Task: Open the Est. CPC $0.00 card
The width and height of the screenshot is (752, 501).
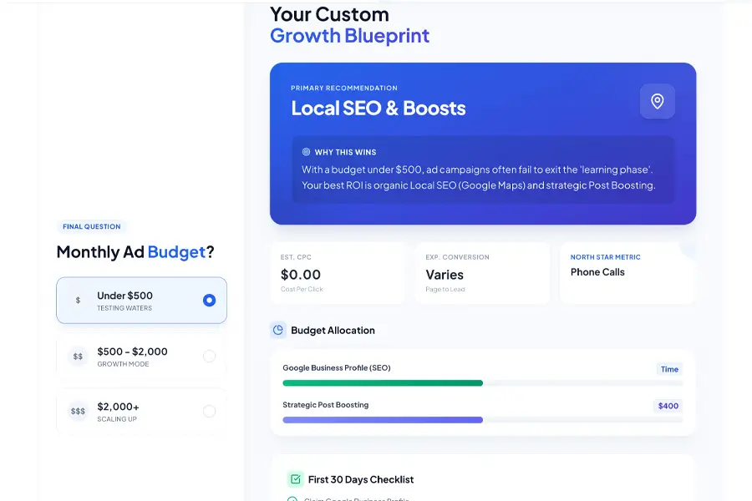Action: click(x=338, y=273)
